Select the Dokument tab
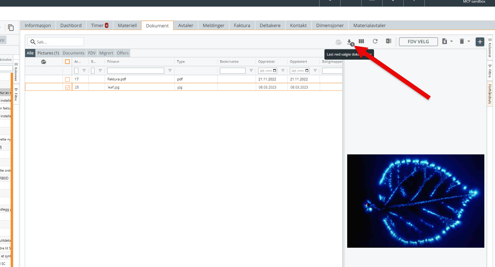This screenshot has height=267, width=495. point(157,26)
